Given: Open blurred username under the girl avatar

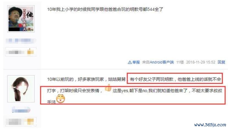Looking at the screenshot, I should pos(21,110).
